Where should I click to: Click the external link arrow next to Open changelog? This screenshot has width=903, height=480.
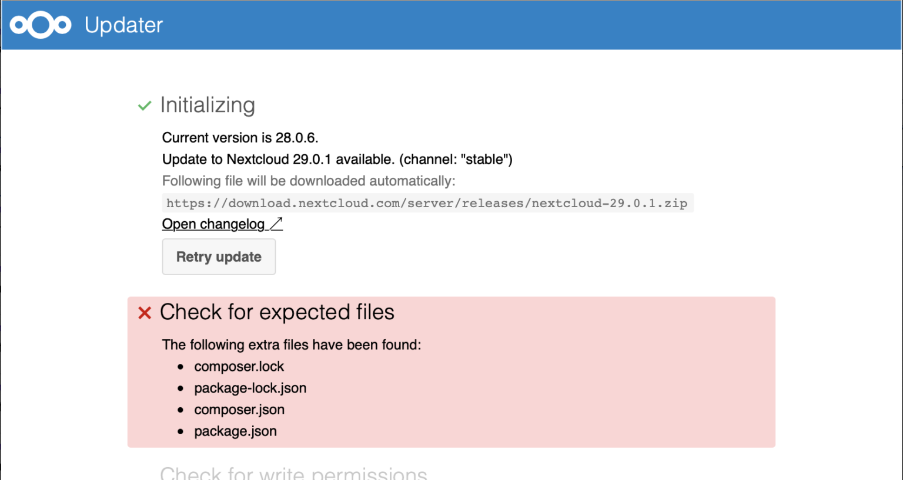tap(276, 222)
